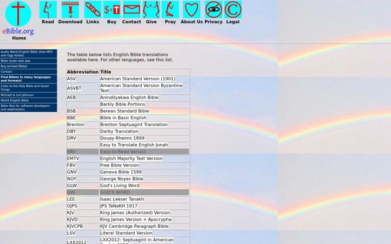Select Buy printed Bibles in sidebar

tap(28, 66)
